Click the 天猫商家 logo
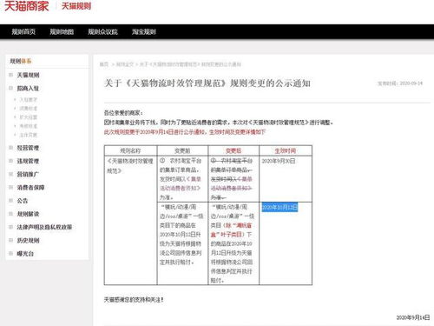The image size is (434, 326). tap(26, 6)
